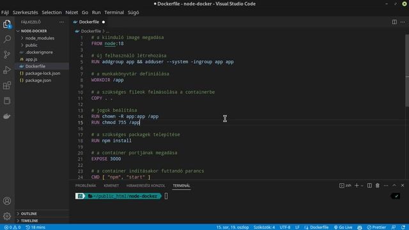The height and width of the screenshot is (230, 409).
Task: Open the Terminal menu
Action: [x=114, y=13]
